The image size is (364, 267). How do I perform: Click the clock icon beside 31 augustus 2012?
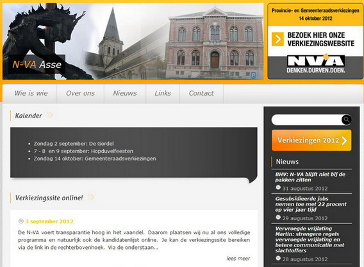point(278,187)
